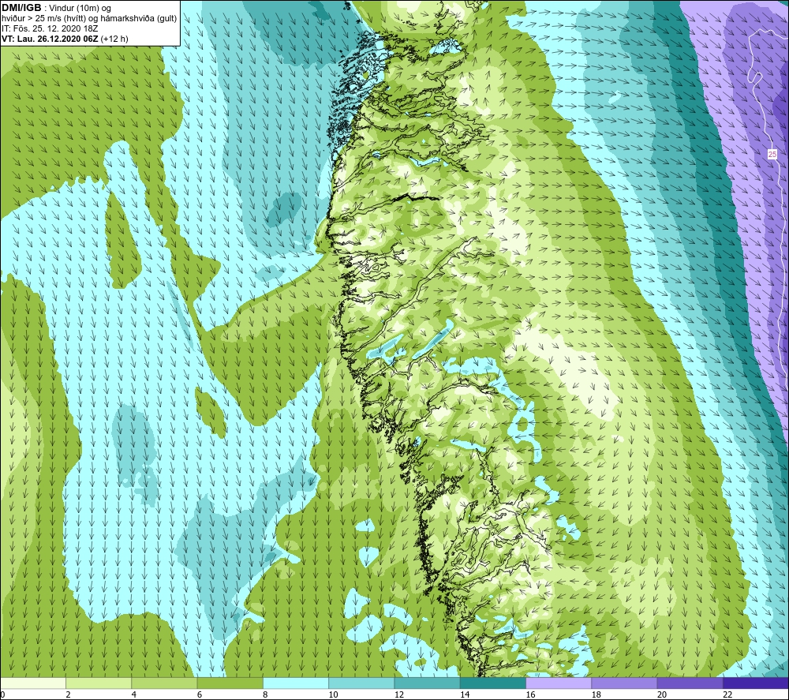Click the legend number 6
This screenshot has height=700, width=789.
[200, 694]
